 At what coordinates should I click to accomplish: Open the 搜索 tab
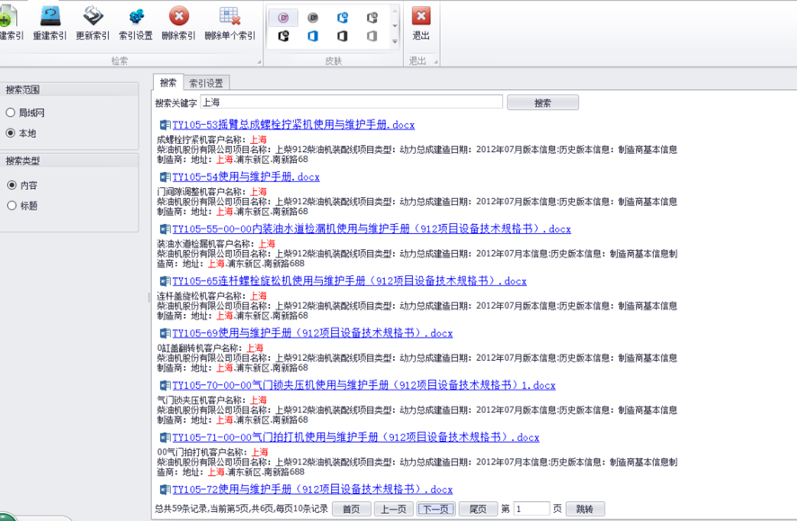167,81
